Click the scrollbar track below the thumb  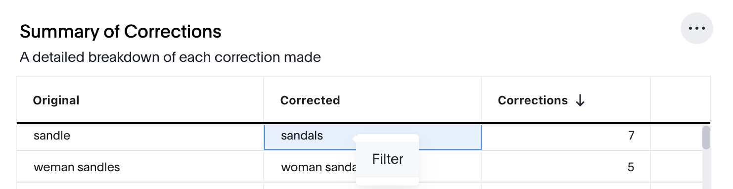[x=706, y=169]
